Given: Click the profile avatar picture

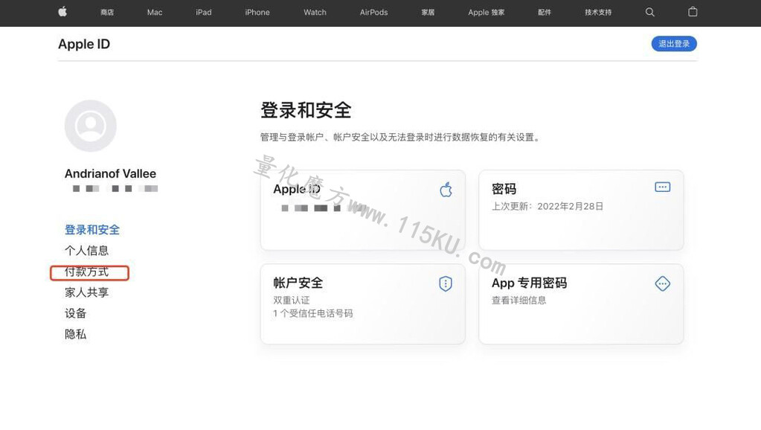Looking at the screenshot, I should [90, 126].
